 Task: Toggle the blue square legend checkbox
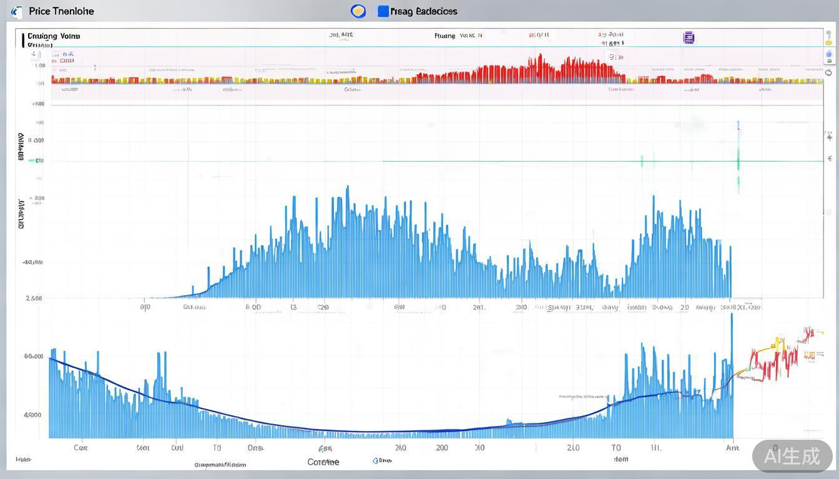383,11
